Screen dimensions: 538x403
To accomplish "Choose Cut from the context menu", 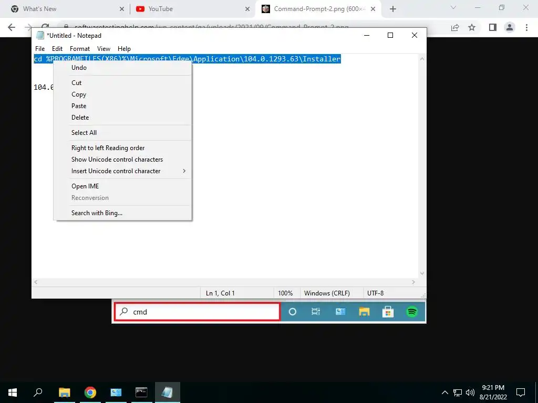I will (123, 82).
